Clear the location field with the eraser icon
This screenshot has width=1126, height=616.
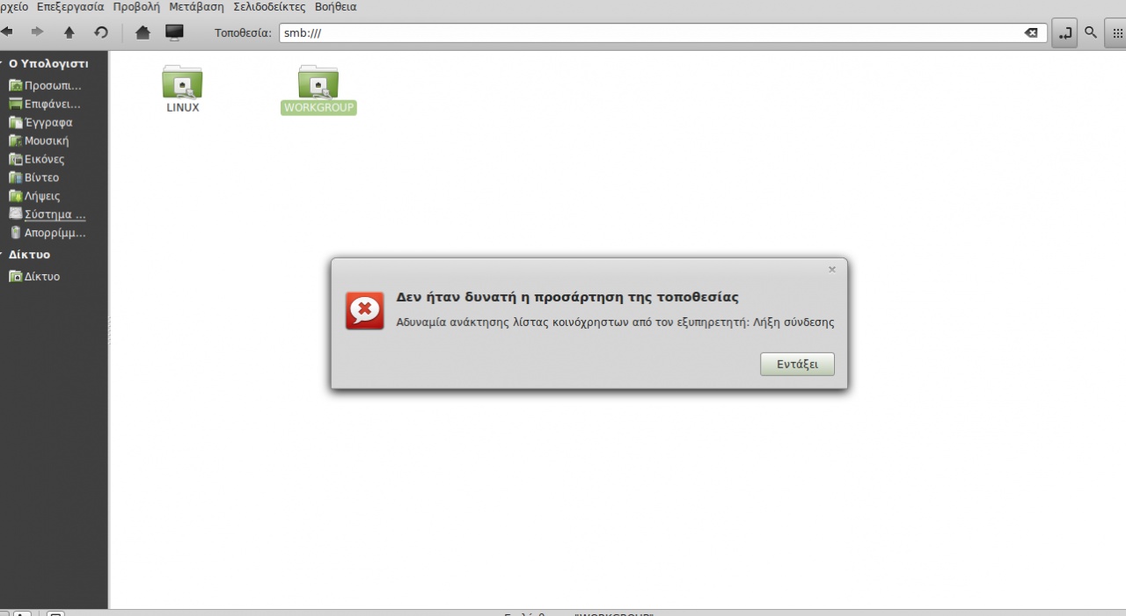pyautogui.click(x=1031, y=33)
